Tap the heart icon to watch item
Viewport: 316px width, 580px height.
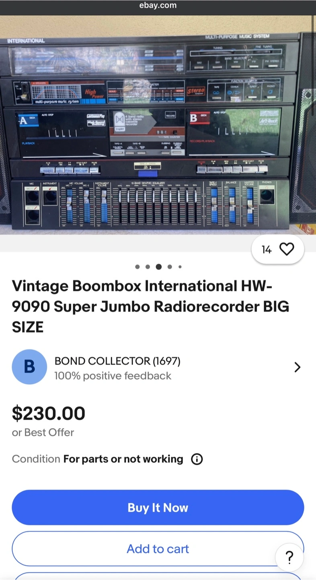[287, 250]
